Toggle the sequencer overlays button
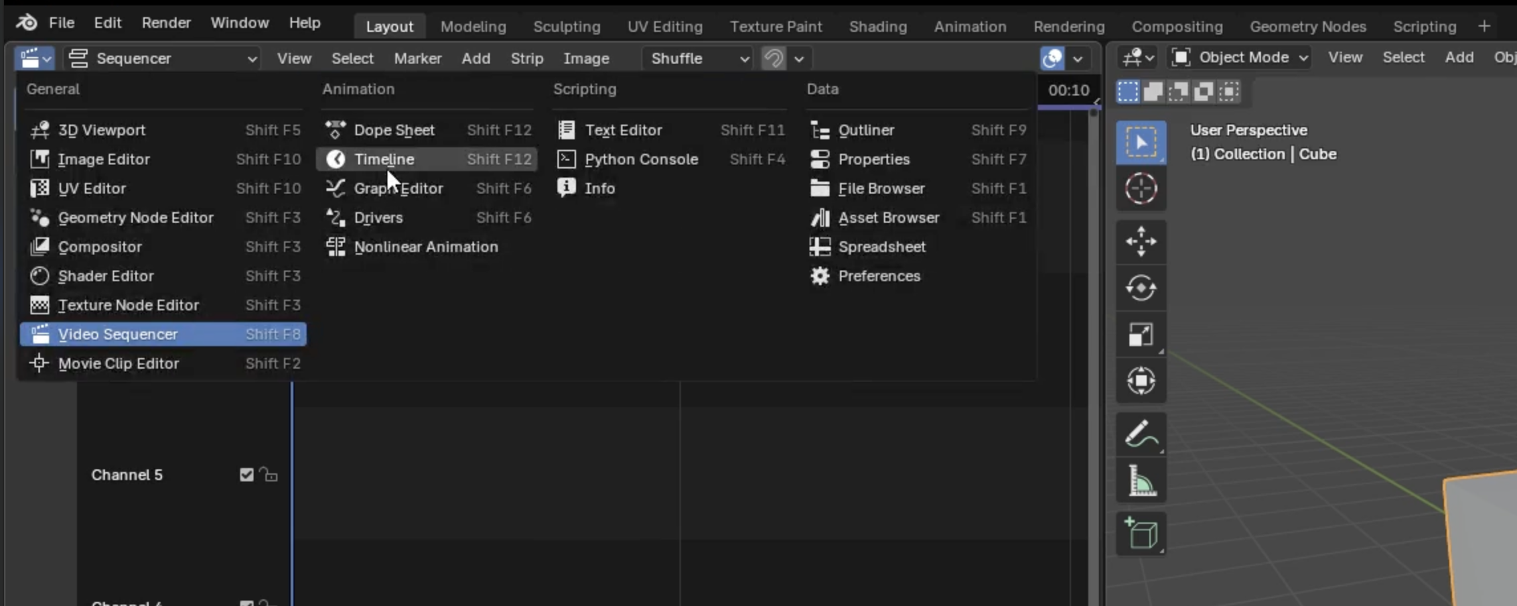Viewport: 1517px width, 606px height. pyautogui.click(x=1052, y=58)
